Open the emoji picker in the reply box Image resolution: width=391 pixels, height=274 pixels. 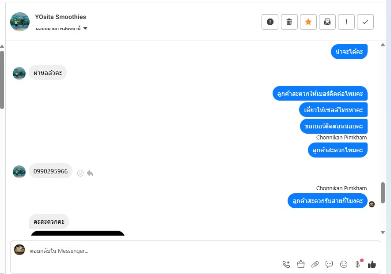pos(344,264)
